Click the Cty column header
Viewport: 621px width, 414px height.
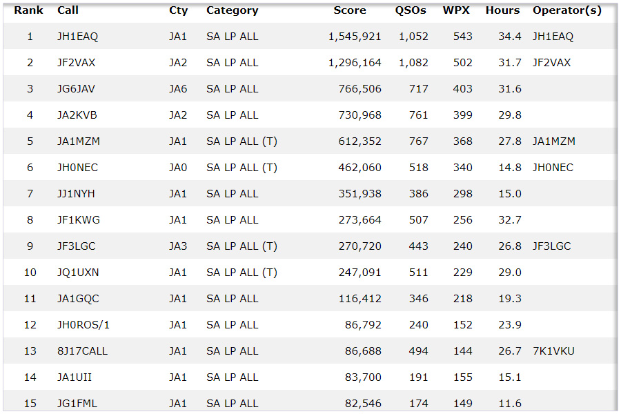[x=178, y=10]
